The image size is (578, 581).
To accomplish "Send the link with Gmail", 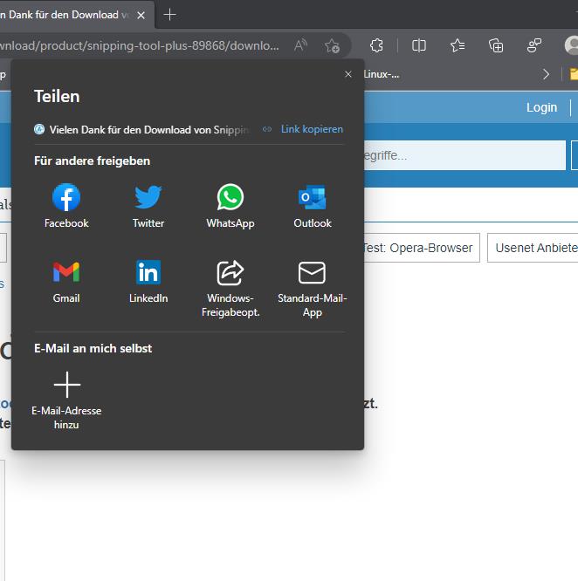I will point(66,281).
